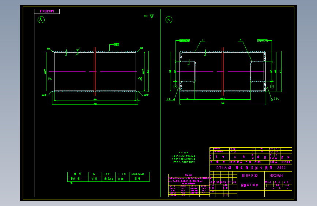
Task: Click the circled view label A
Action: tap(41, 20)
